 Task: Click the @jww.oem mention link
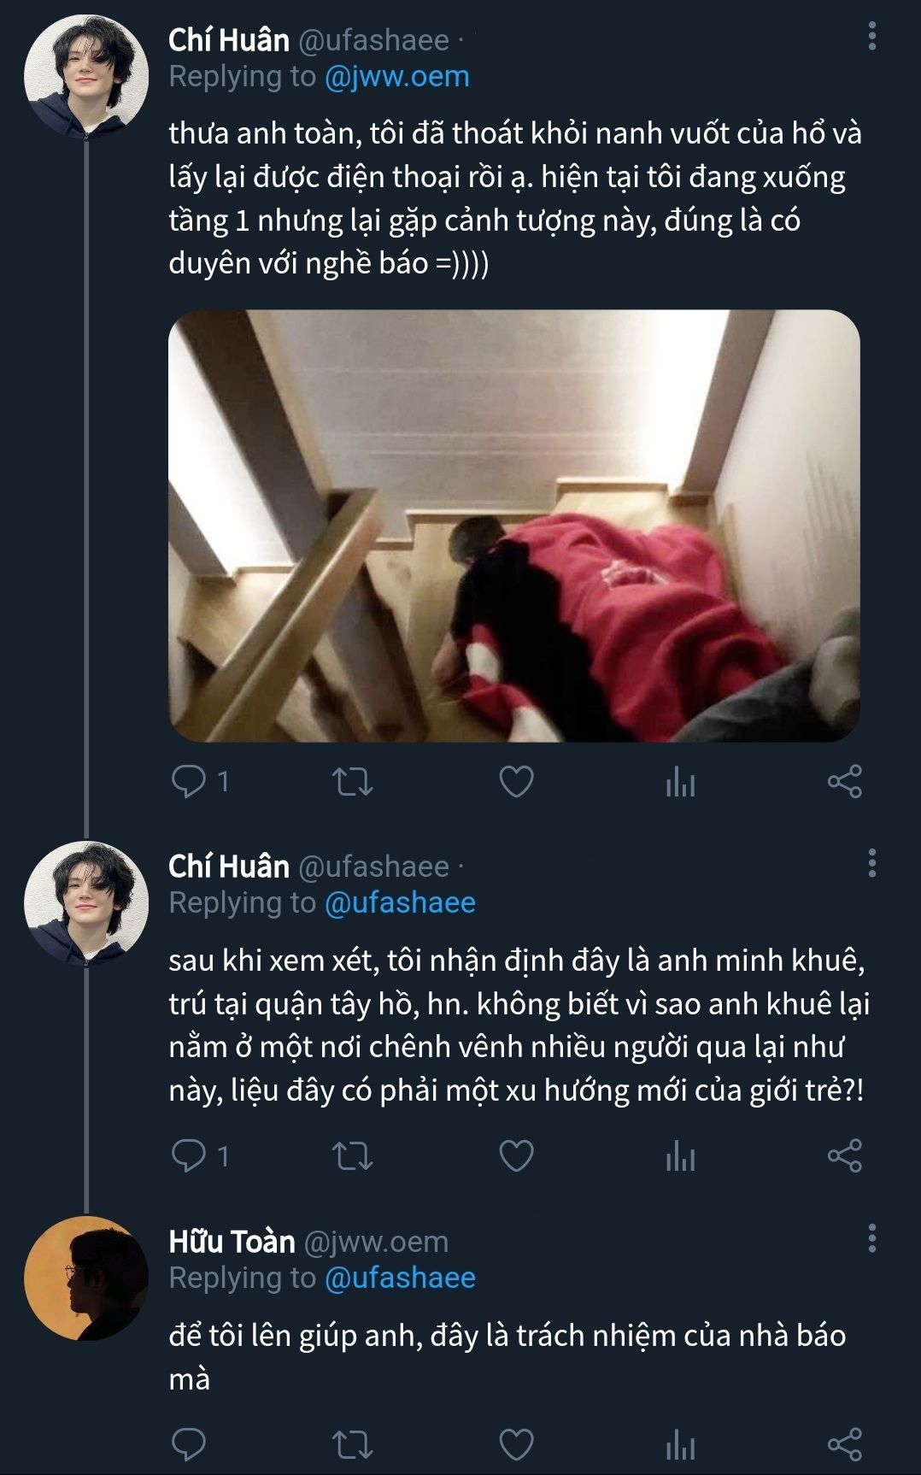point(396,77)
